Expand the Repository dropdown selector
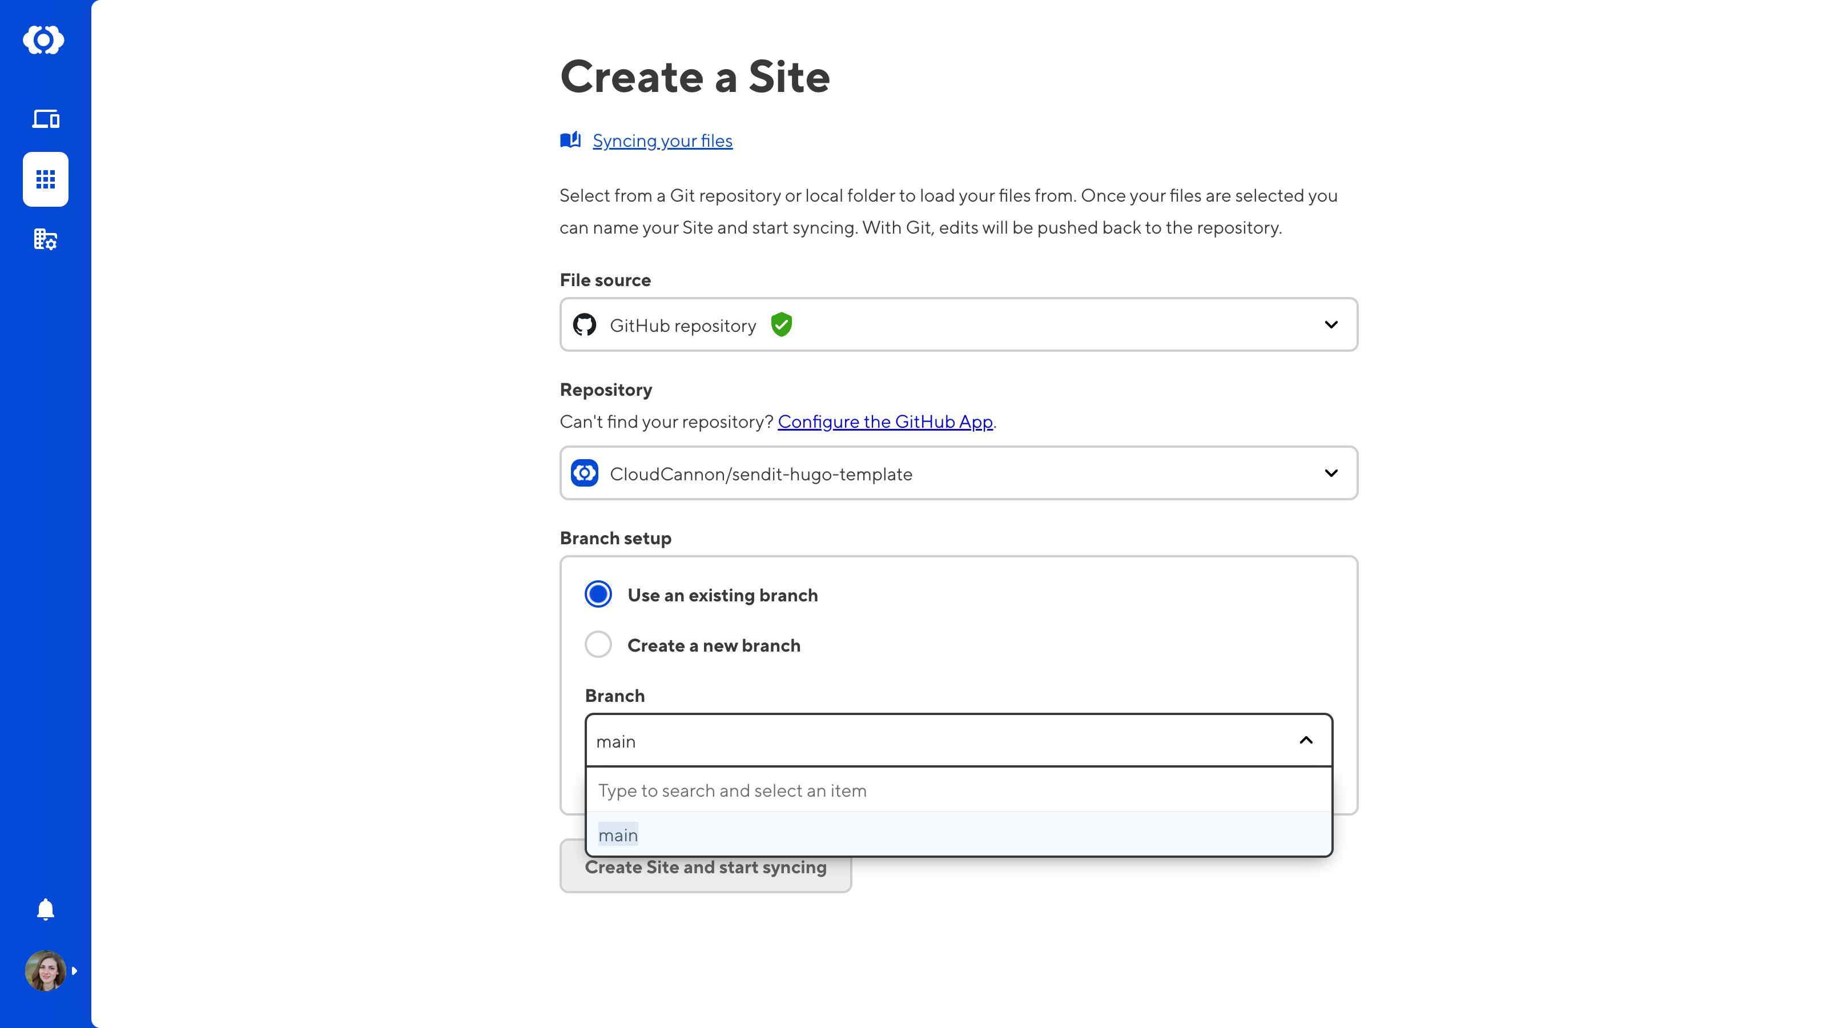 point(1330,473)
